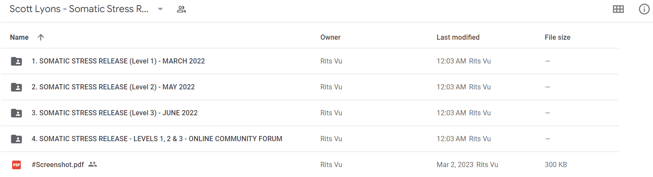Click the File size column header
Viewport: 653px width, 177px height.
point(557,38)
